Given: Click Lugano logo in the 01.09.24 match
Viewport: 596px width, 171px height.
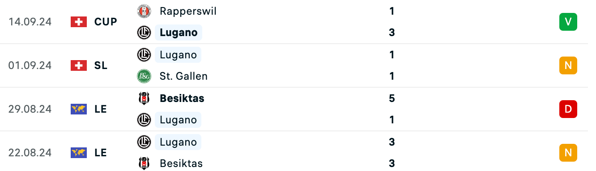Looking at the screenshot, I should pos(144,55).
